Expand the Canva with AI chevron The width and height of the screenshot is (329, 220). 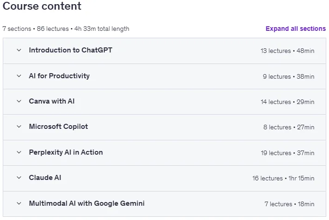(x=19, y=101)
